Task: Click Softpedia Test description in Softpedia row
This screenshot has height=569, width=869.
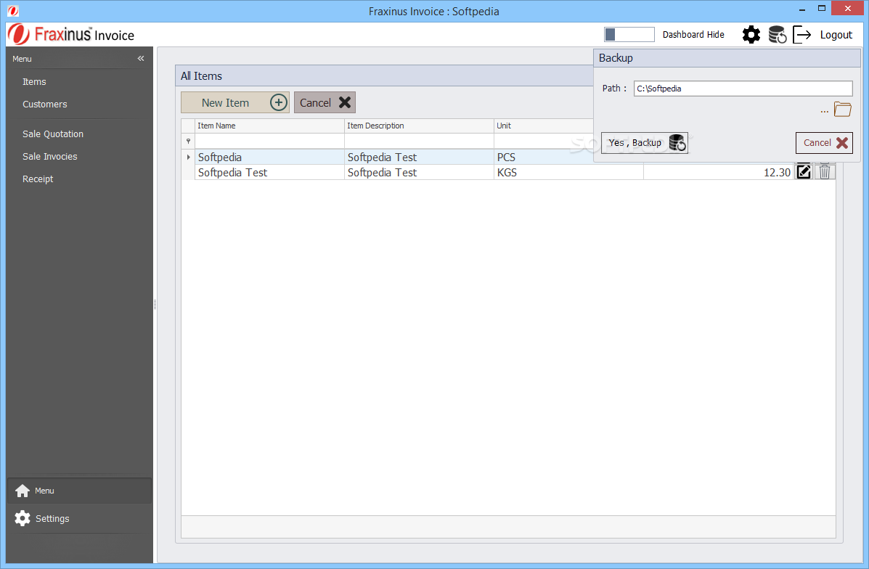Action: [x=419, y=157]
